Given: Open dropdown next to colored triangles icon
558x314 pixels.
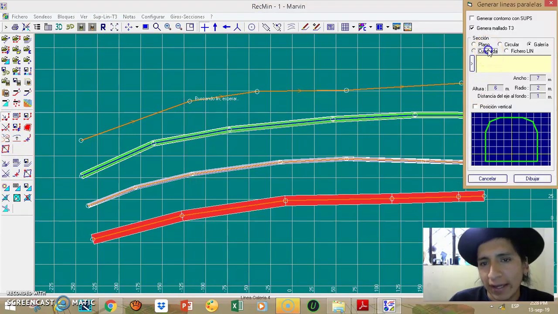Looking at the screenshot, I should (x=370, y=27).
